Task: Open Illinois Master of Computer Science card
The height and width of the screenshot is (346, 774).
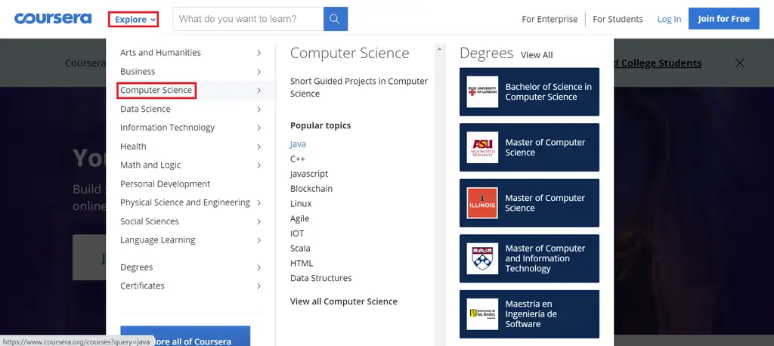Action: (529, 203)
